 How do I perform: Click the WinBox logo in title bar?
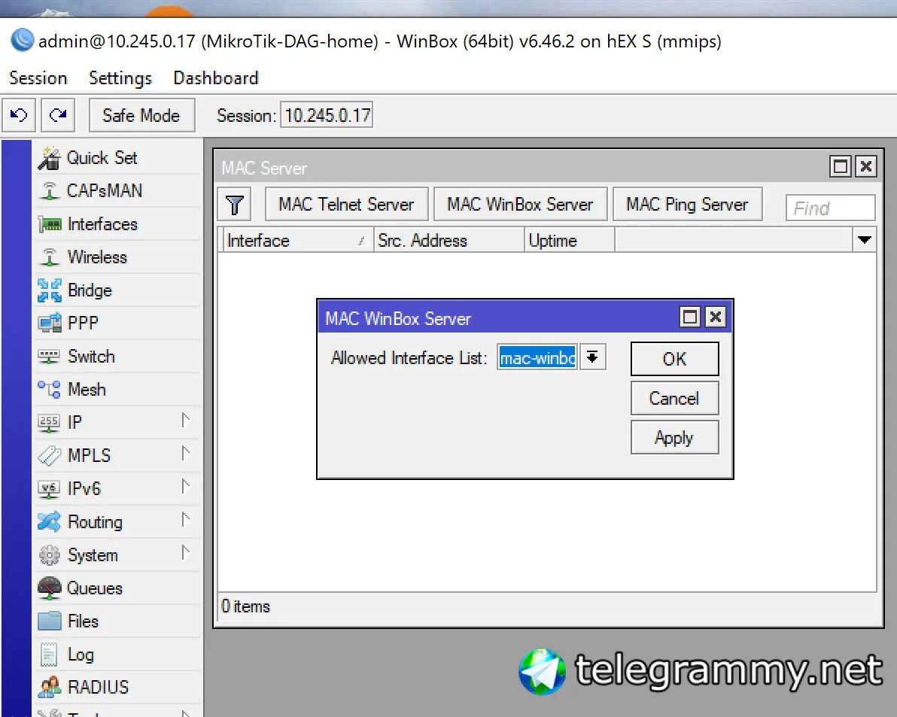(x=23, y=41)
